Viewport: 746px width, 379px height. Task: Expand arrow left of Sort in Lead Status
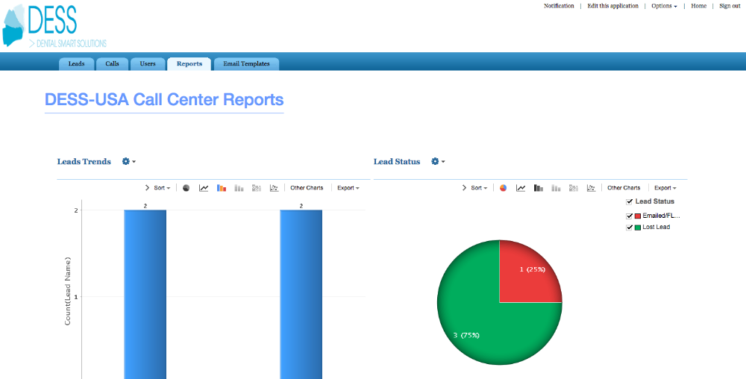coord(464,188)
